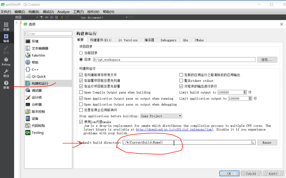
Task: Select 构建和运行 category
Action: click(x=48, y=83)
